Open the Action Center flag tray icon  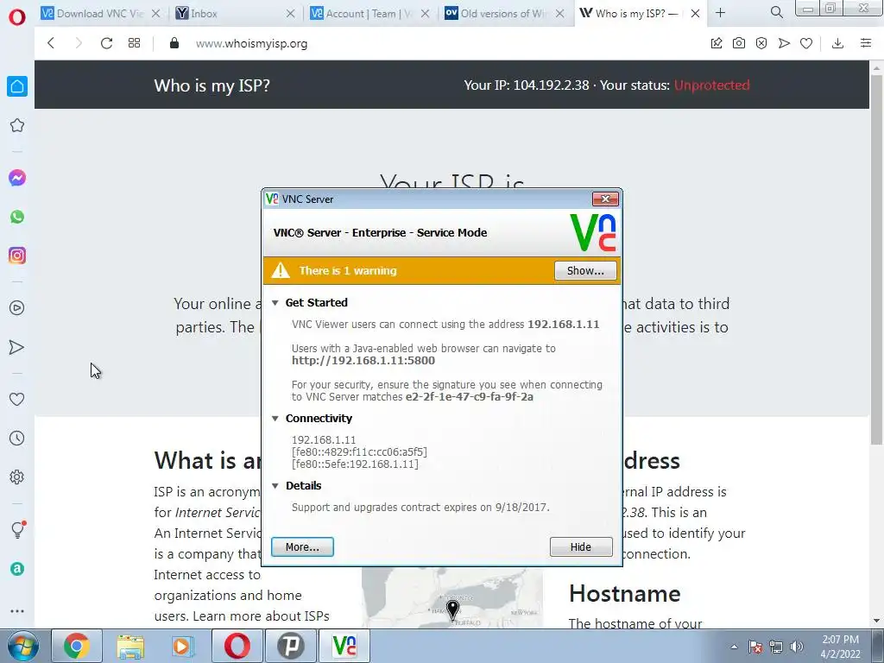click(755, 647)
